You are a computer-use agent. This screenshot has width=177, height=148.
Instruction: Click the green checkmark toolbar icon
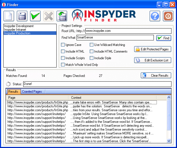pos(35,16)
